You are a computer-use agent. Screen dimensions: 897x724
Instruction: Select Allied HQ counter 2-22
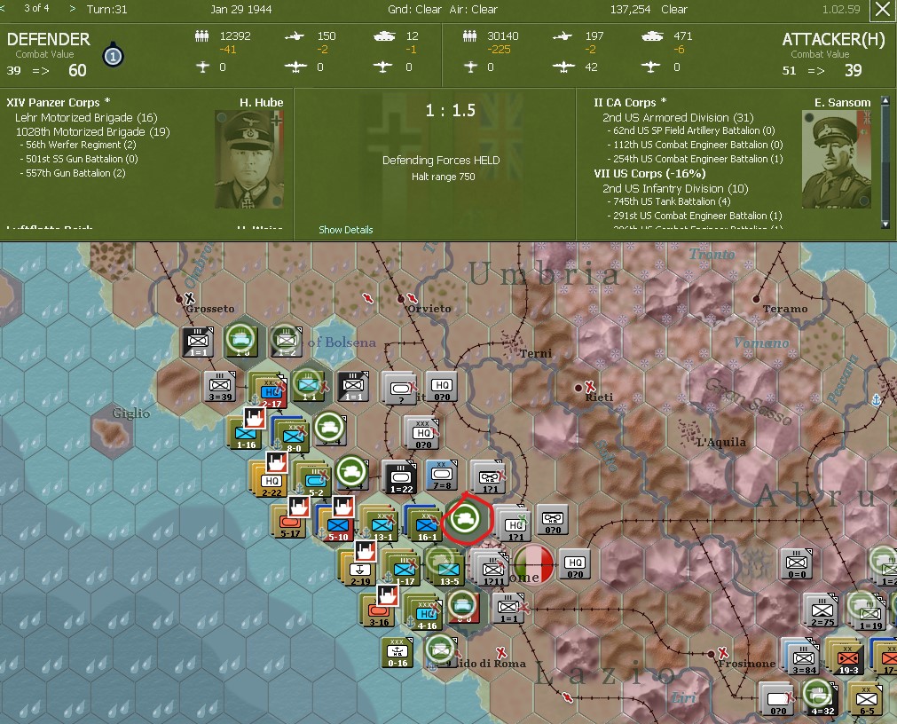(x=270, y=481)
